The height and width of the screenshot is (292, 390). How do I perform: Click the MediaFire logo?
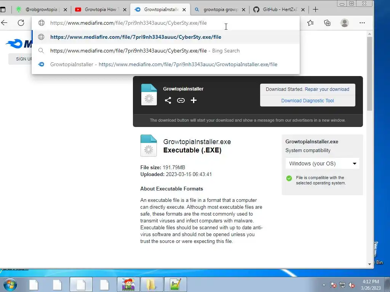click(19, 44)
